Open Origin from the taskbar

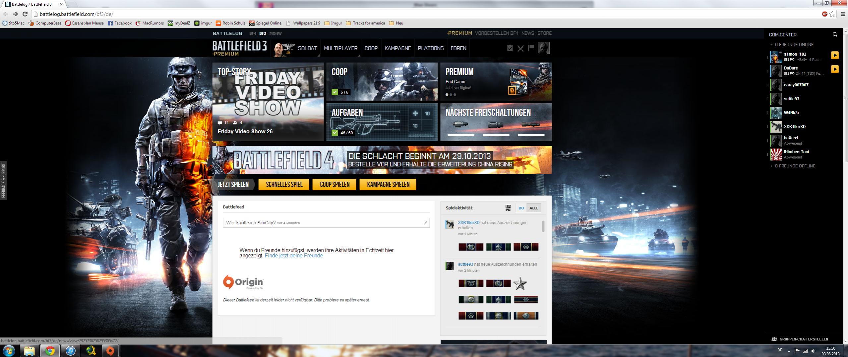tap(110, 351)
